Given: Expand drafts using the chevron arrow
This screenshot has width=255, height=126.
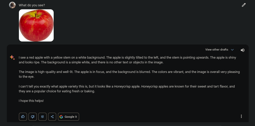Looking at the screenshot, I should coord(232,50).
